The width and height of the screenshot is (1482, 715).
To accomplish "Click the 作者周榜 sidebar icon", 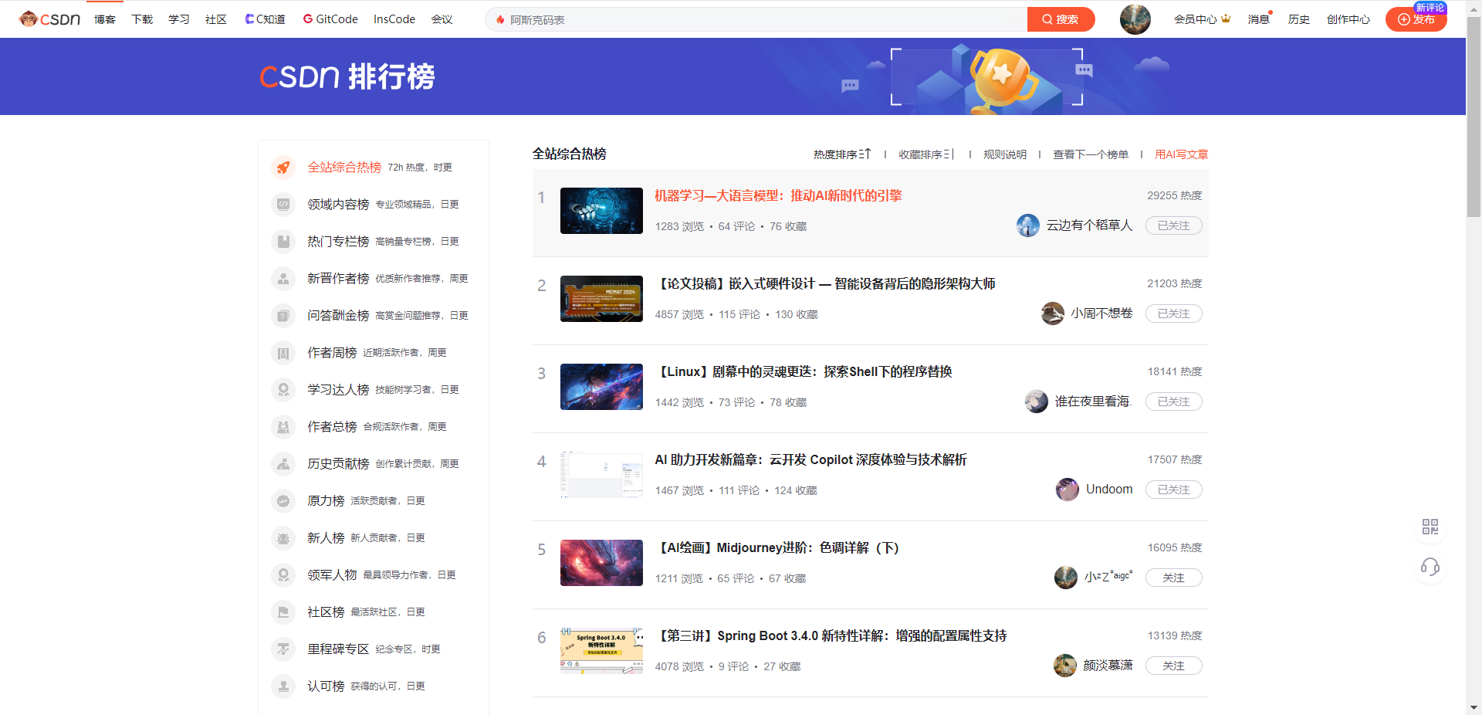I will (283, 353).
